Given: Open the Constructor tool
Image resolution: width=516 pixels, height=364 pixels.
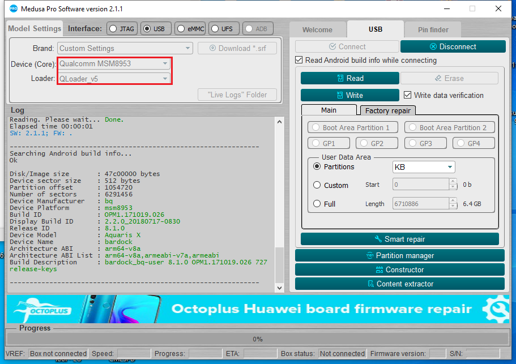Looking at the screenshot, I should click(399, 270).
